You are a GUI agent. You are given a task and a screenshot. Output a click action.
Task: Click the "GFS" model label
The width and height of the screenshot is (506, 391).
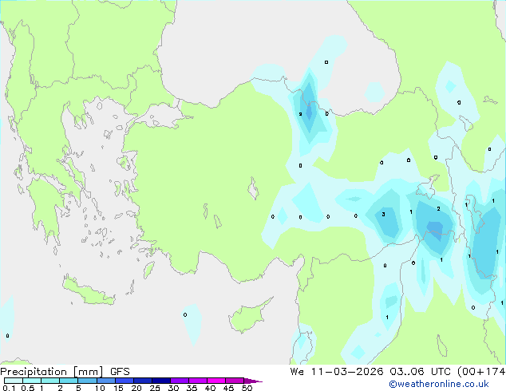point(120,372)
